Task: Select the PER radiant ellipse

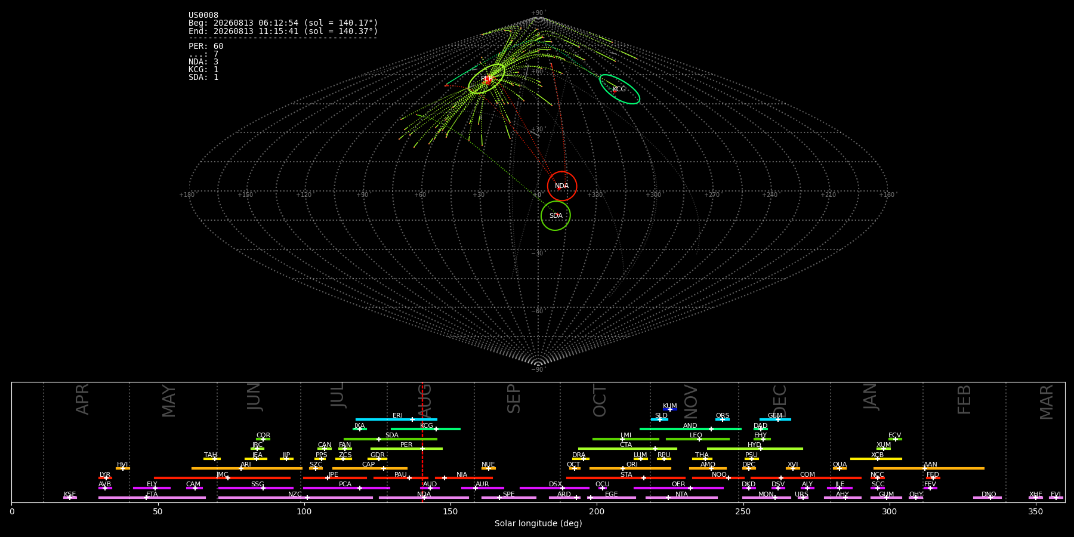Action: pos(486,79)
